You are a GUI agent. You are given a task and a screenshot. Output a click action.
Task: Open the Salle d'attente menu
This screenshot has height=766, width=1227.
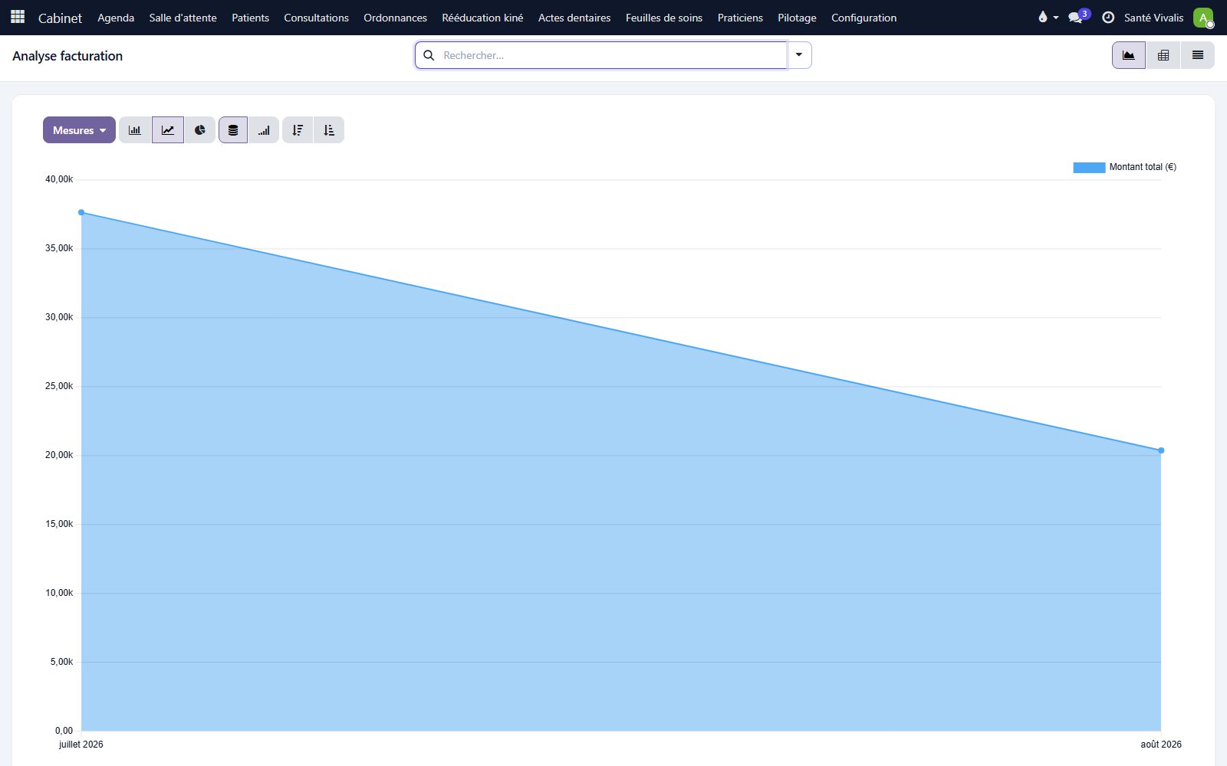pyautogui.click(x=183, y=18)
